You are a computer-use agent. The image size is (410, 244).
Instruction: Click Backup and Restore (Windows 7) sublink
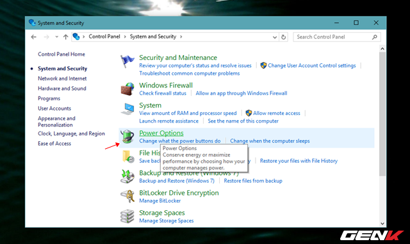[x=177, y=181]
